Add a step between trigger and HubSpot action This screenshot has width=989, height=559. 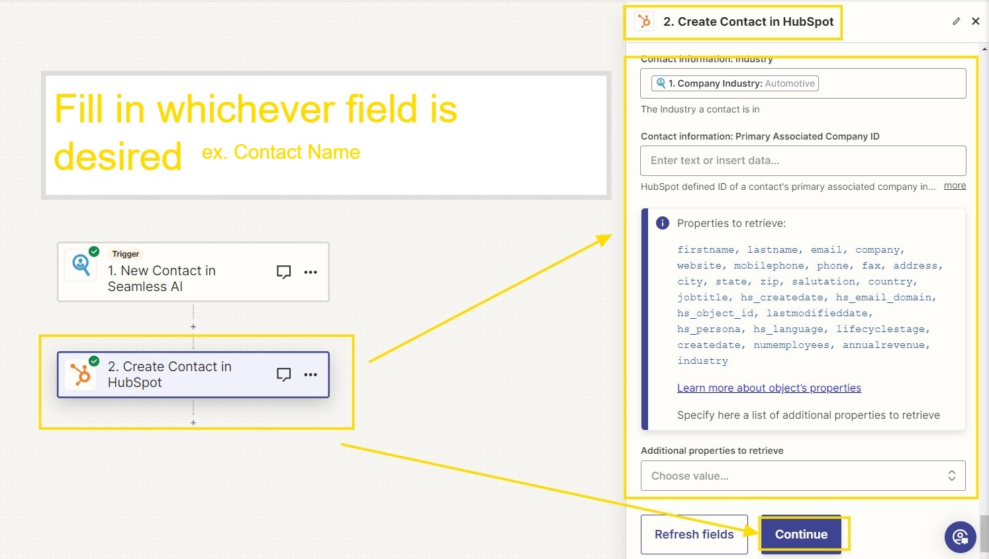(193, 327)
